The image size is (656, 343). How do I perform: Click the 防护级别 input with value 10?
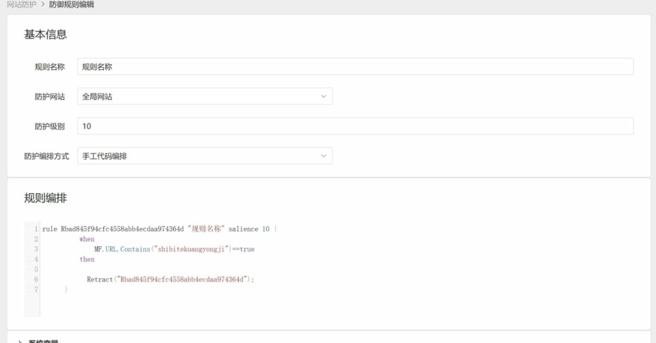click(355, 126)
